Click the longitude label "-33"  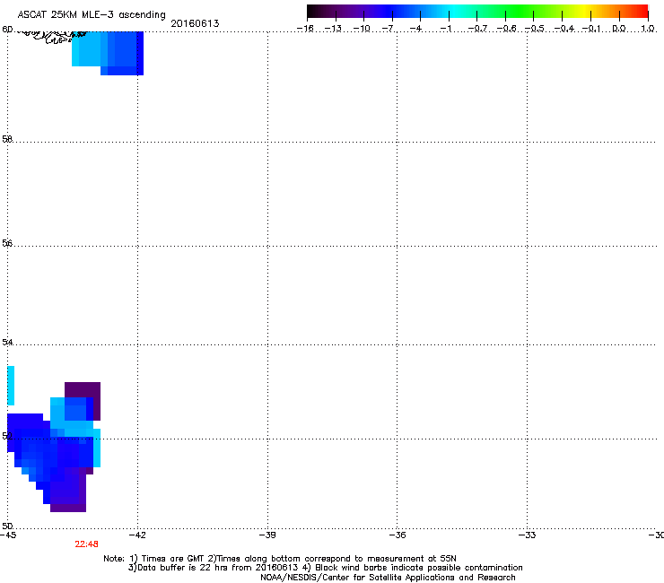(x=528, y=535)
